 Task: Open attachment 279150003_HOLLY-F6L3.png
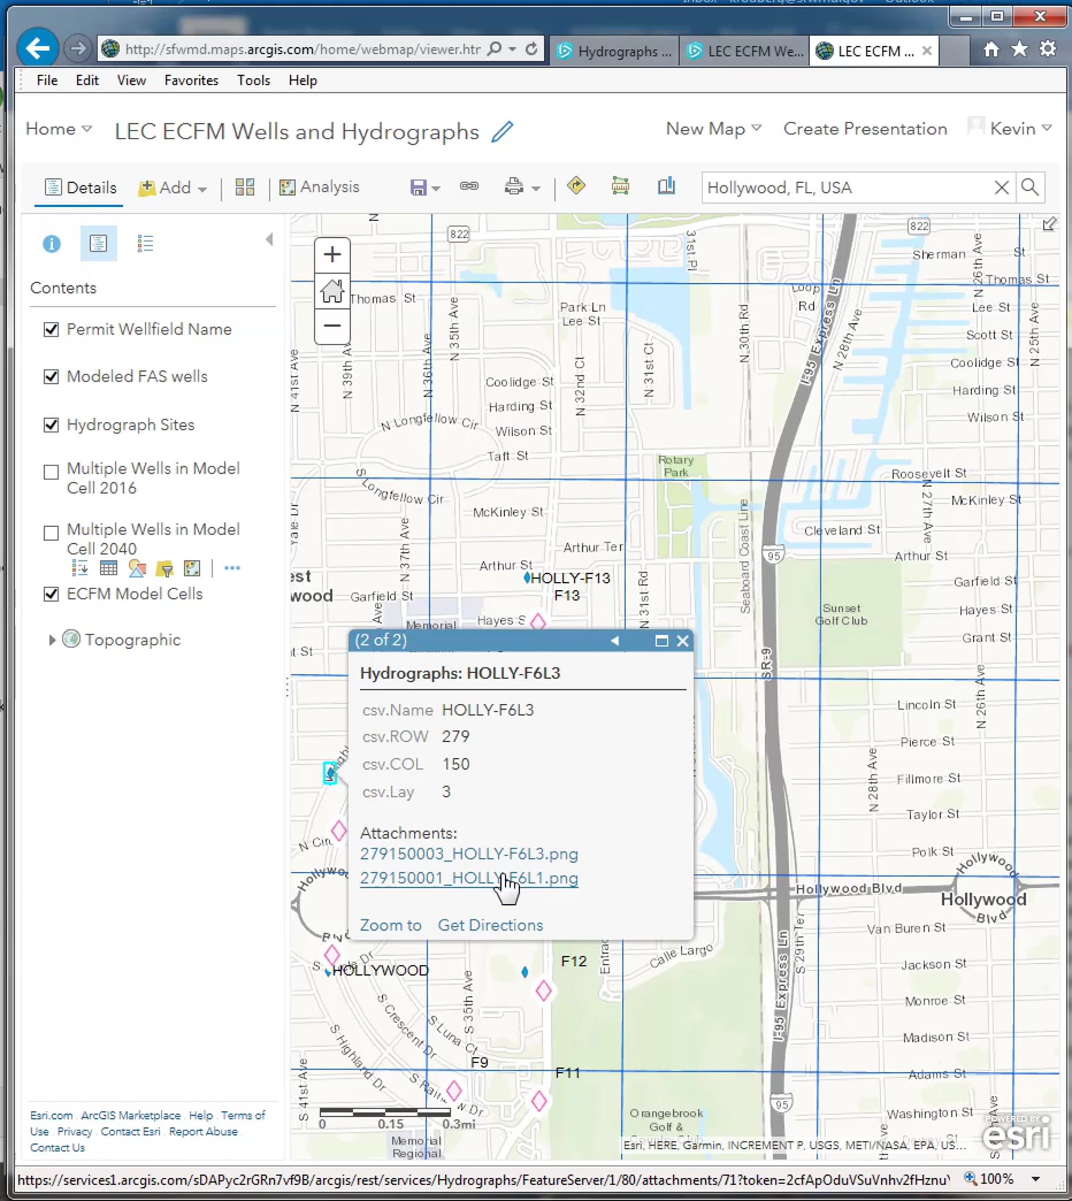469,854
